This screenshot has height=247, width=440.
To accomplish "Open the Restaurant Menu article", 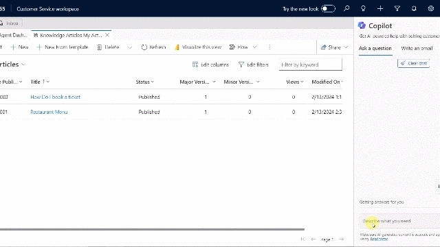I will [x=49, y=112].
